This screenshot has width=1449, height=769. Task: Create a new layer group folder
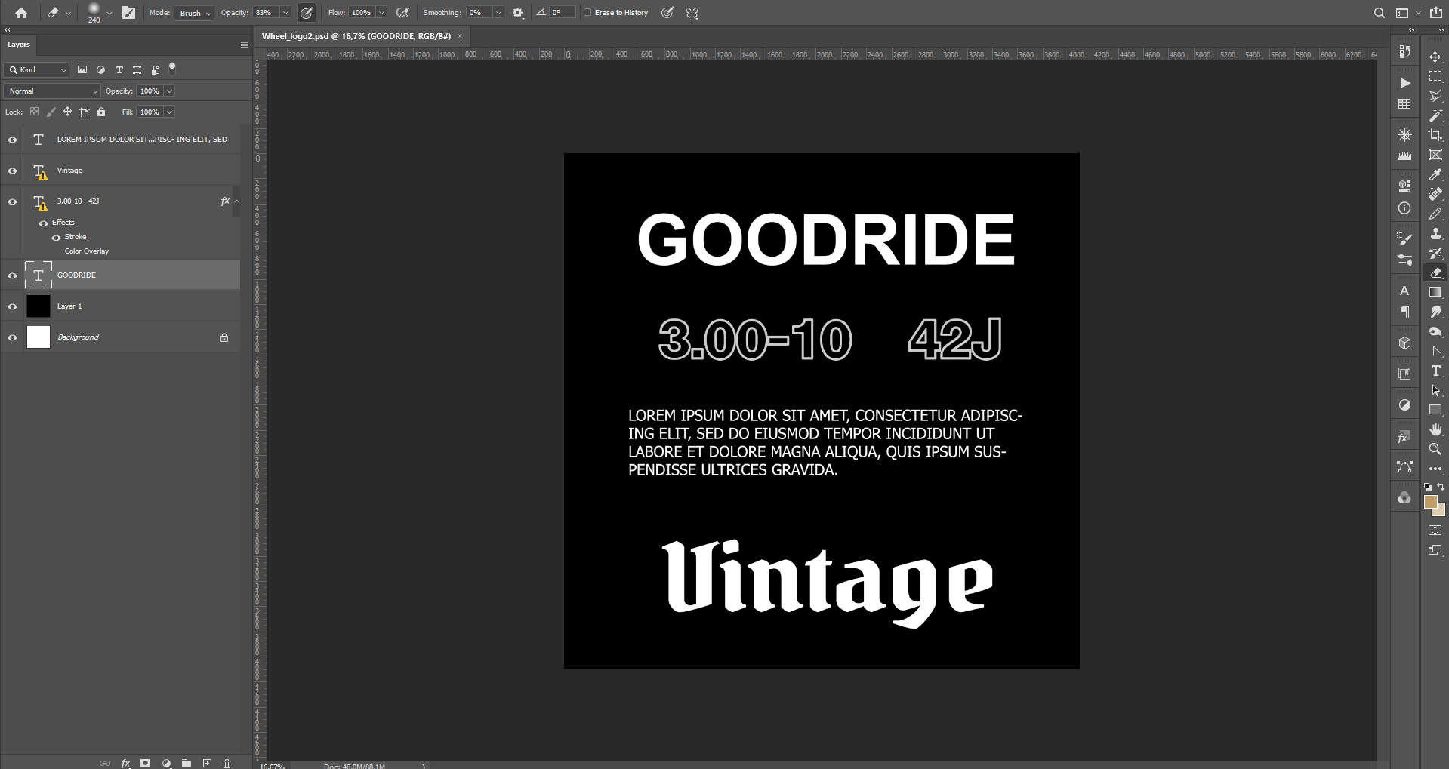pyautogui.click(x=187, y=763)
